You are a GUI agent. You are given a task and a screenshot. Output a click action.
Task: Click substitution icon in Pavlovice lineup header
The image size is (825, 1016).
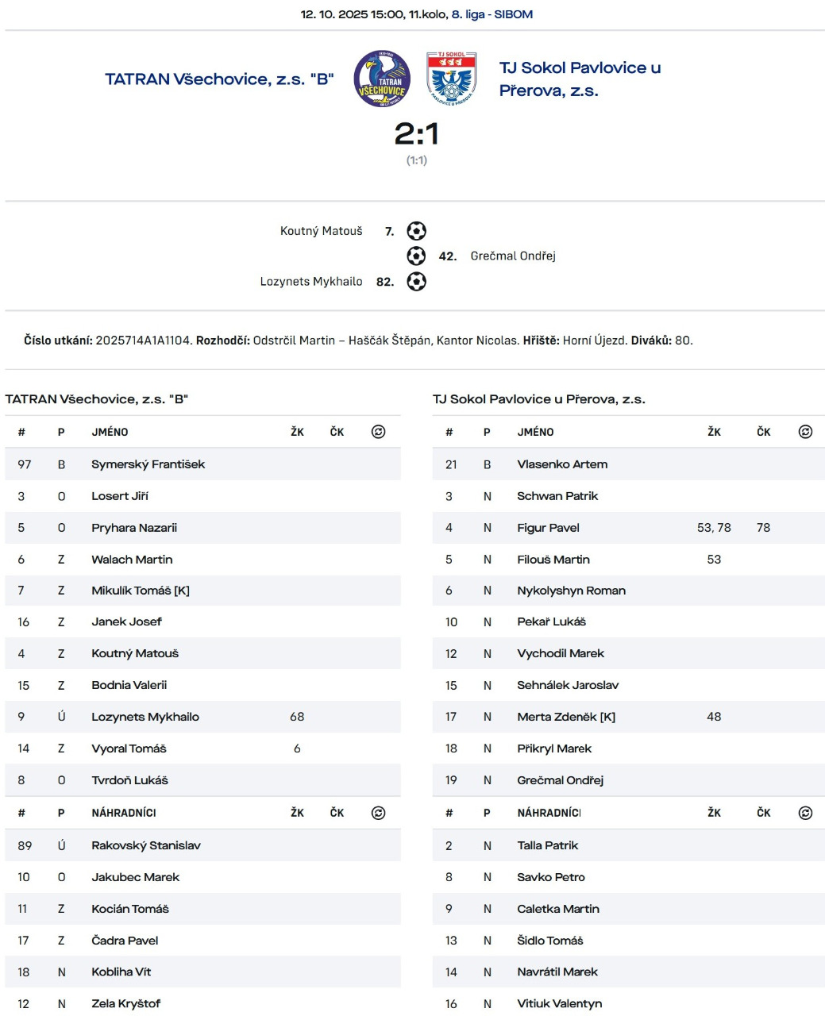point(805,432)
